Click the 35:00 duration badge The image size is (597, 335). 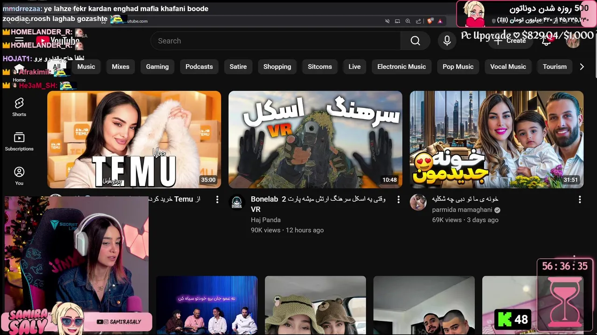(208, 180)
